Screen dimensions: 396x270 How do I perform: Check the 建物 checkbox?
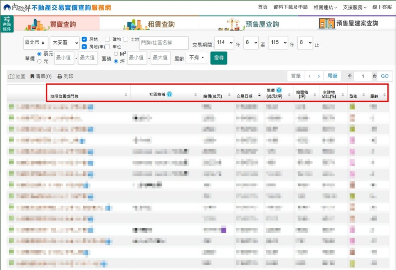(108, 39)
